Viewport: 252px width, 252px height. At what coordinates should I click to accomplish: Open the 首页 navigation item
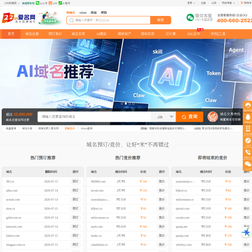pos(11,34)
